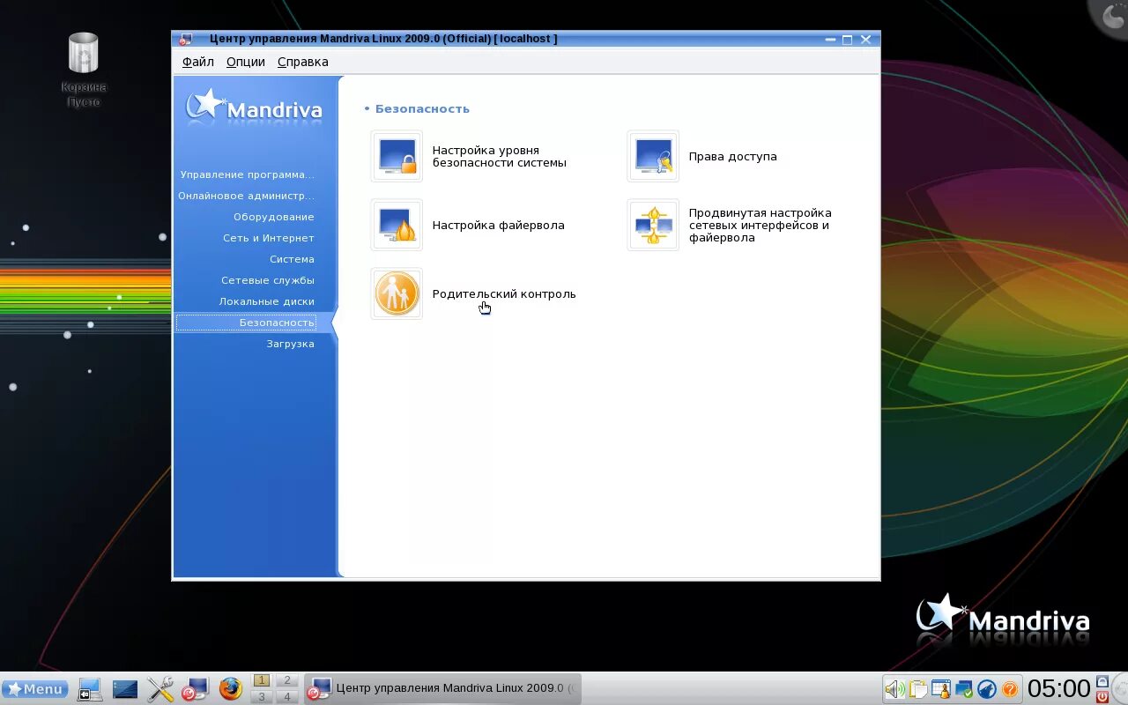Click the 05:00 clock in the panel
This screenshot has width=1128, height=705.
(1058, 688)
